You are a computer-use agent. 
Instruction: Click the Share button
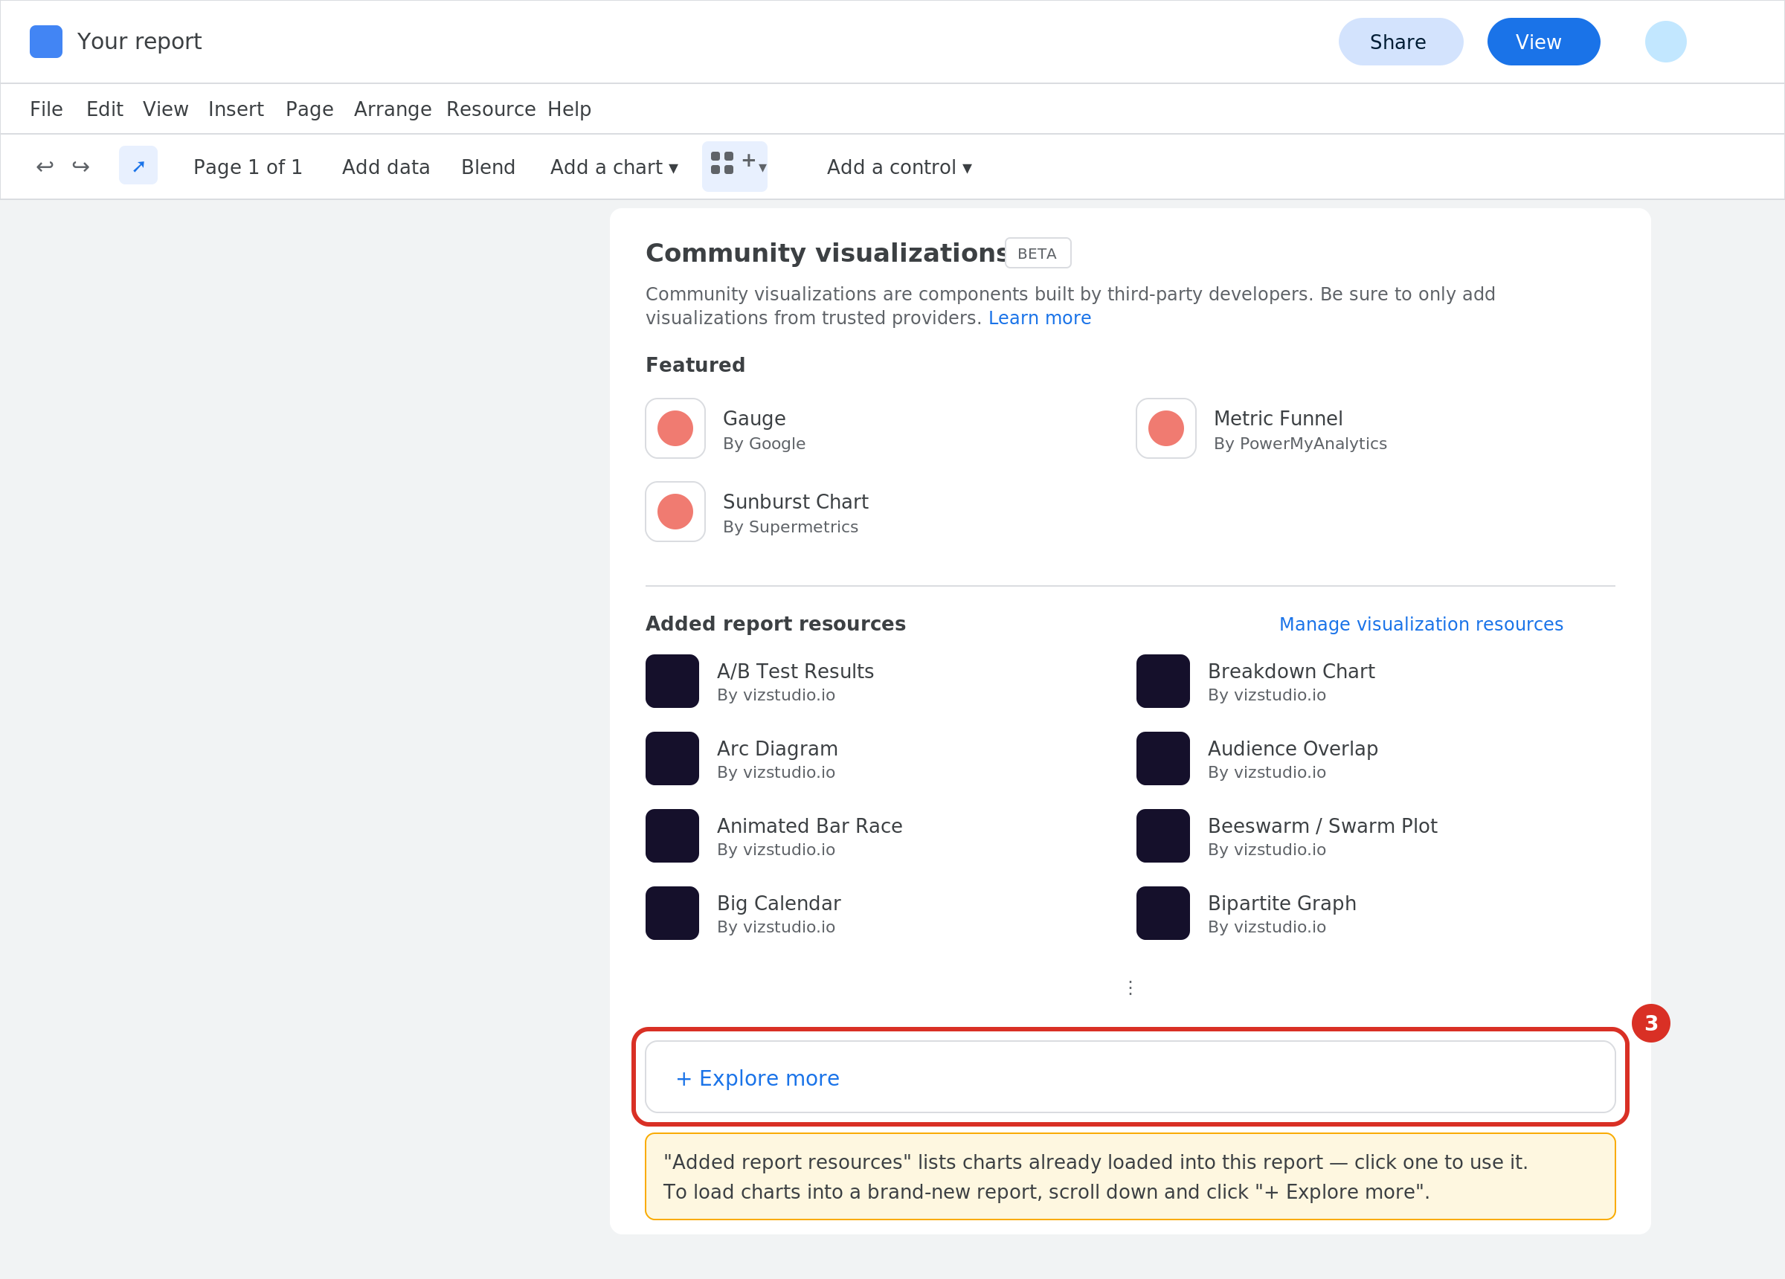pyautogui.click(x=1400, y=42)
